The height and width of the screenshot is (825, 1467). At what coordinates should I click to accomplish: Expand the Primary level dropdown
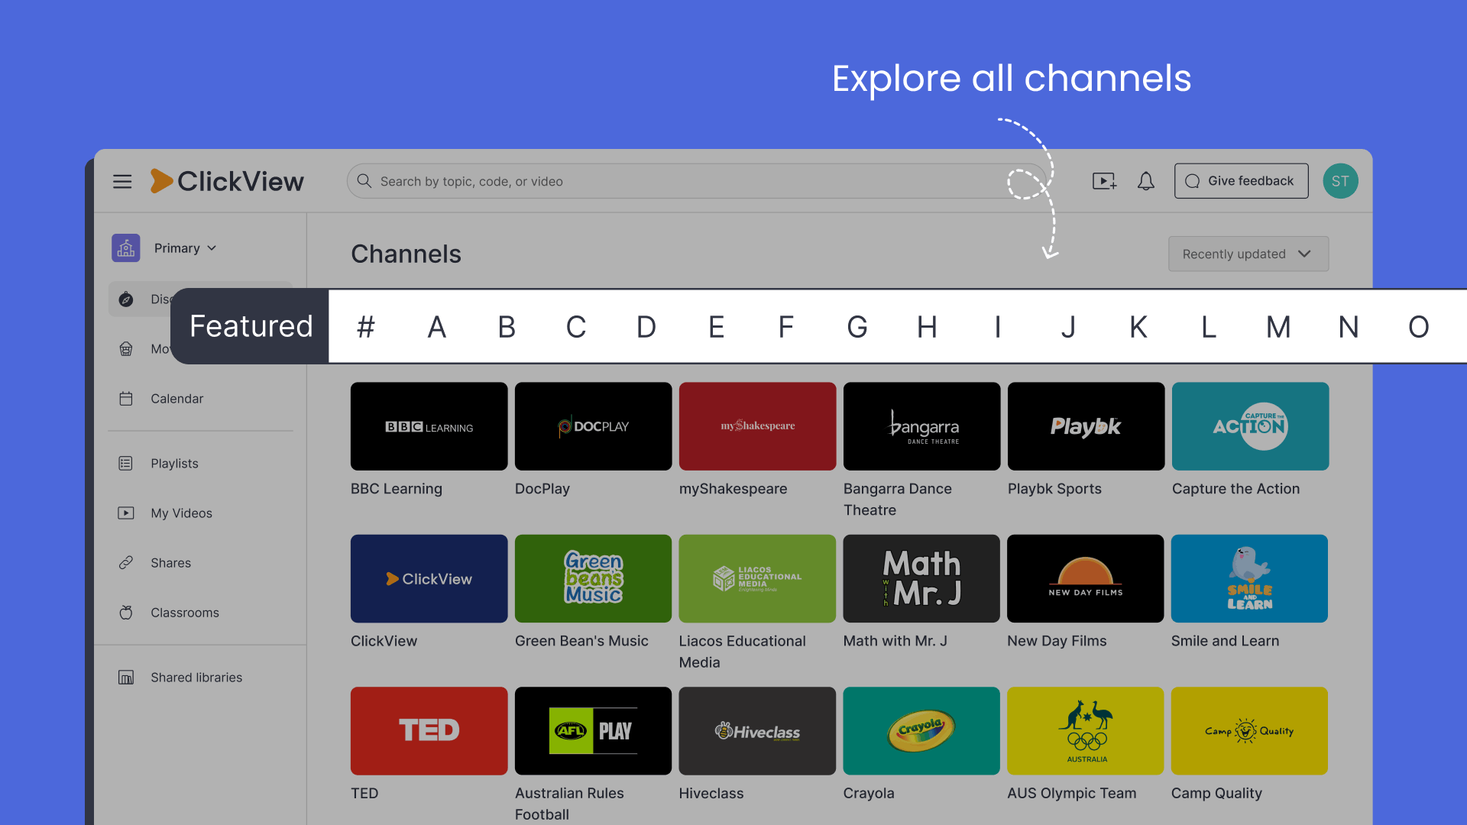(186, 248)
